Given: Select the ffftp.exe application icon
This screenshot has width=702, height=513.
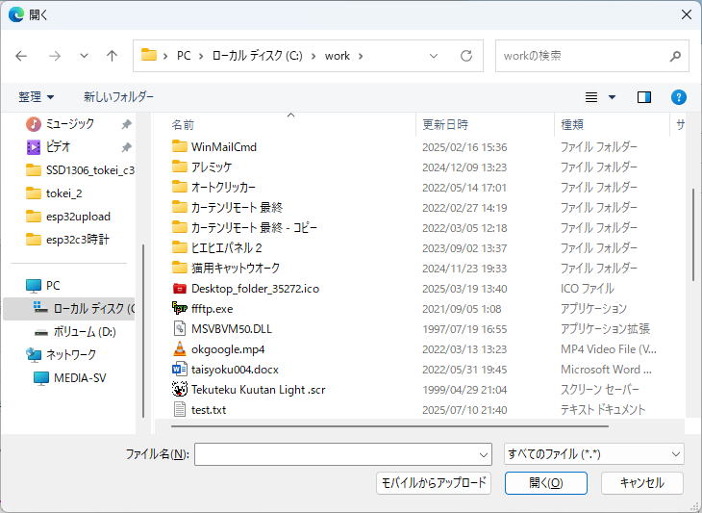Looking at the screenshot, I should click(179, 309).
